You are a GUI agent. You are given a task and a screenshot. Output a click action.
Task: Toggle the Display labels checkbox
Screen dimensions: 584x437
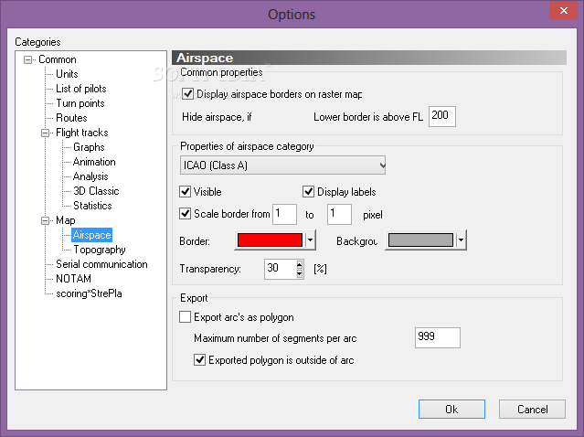click(308, 191)
